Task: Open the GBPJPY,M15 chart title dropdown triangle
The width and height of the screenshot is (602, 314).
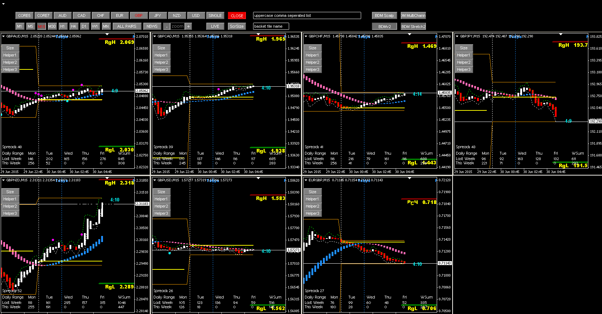Action: 457,36
